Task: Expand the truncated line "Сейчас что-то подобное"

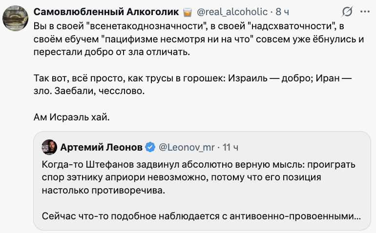Action: click(x=200, y=215)
